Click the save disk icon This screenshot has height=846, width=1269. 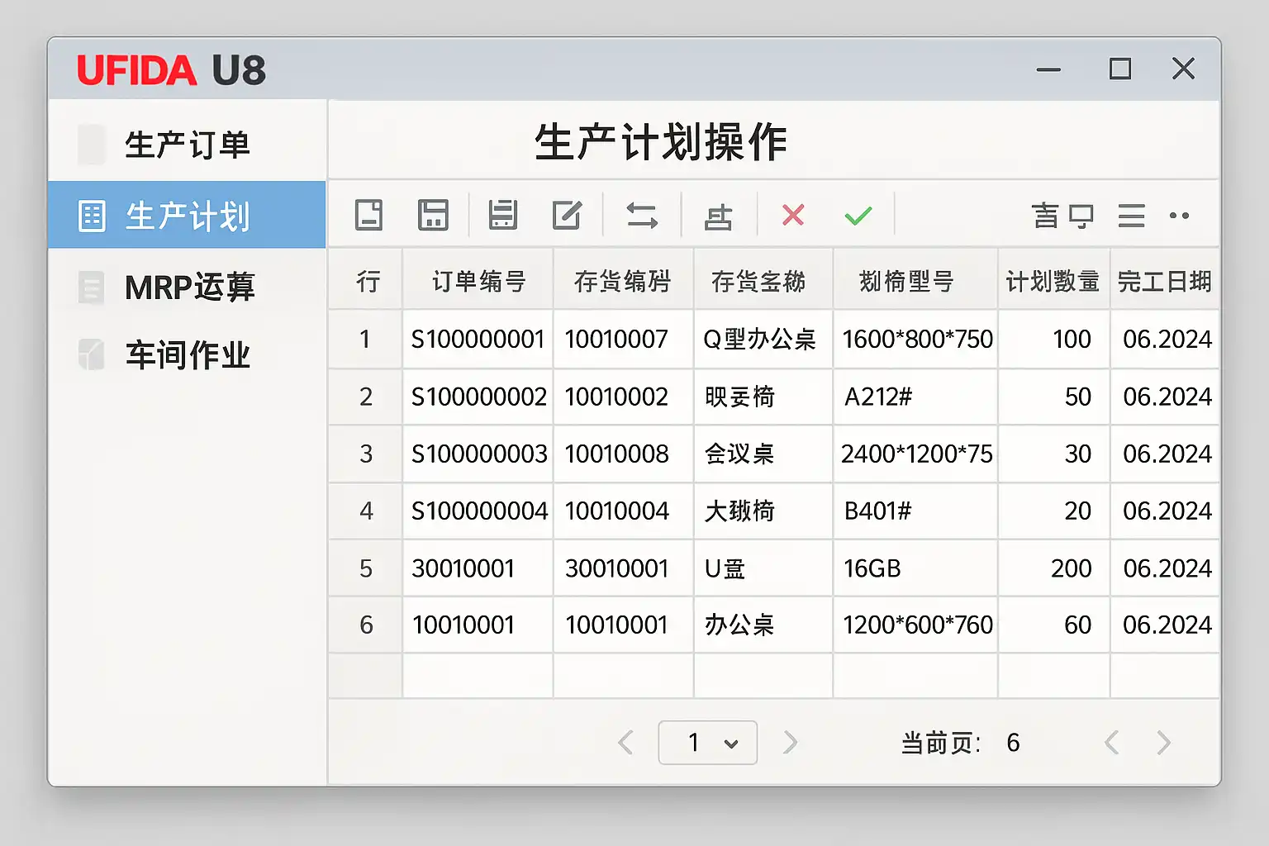pos(433,215)
